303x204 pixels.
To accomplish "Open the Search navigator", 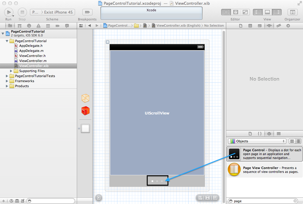I will pos(29,26).
